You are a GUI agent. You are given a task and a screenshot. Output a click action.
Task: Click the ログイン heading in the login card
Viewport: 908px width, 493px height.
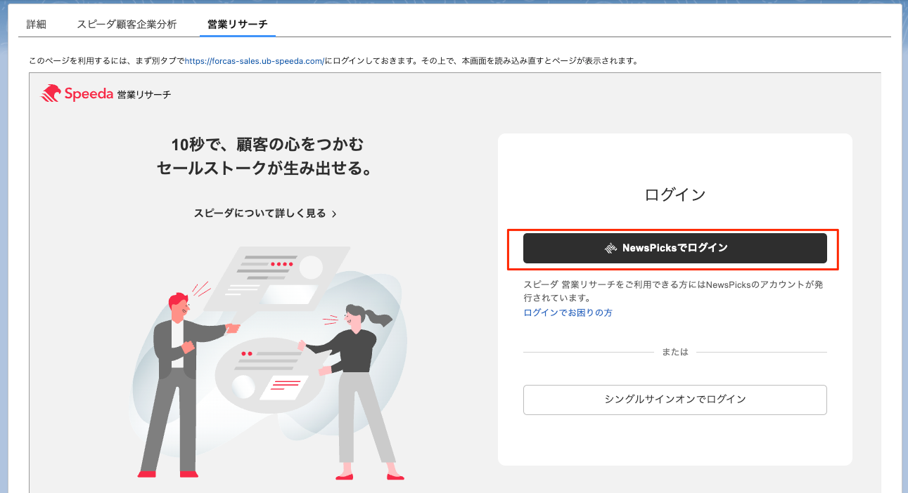(674, 195)
